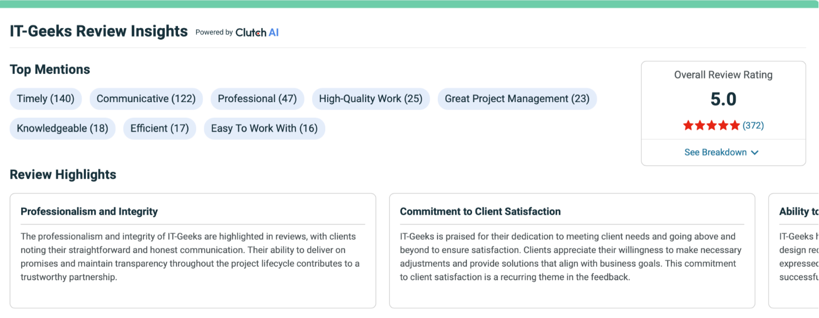Click the Efficient (17) mention tag
Screen dimensions: 819x318
[159, 128]
